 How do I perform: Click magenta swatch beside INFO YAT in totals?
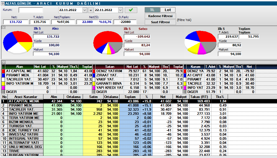185,88
